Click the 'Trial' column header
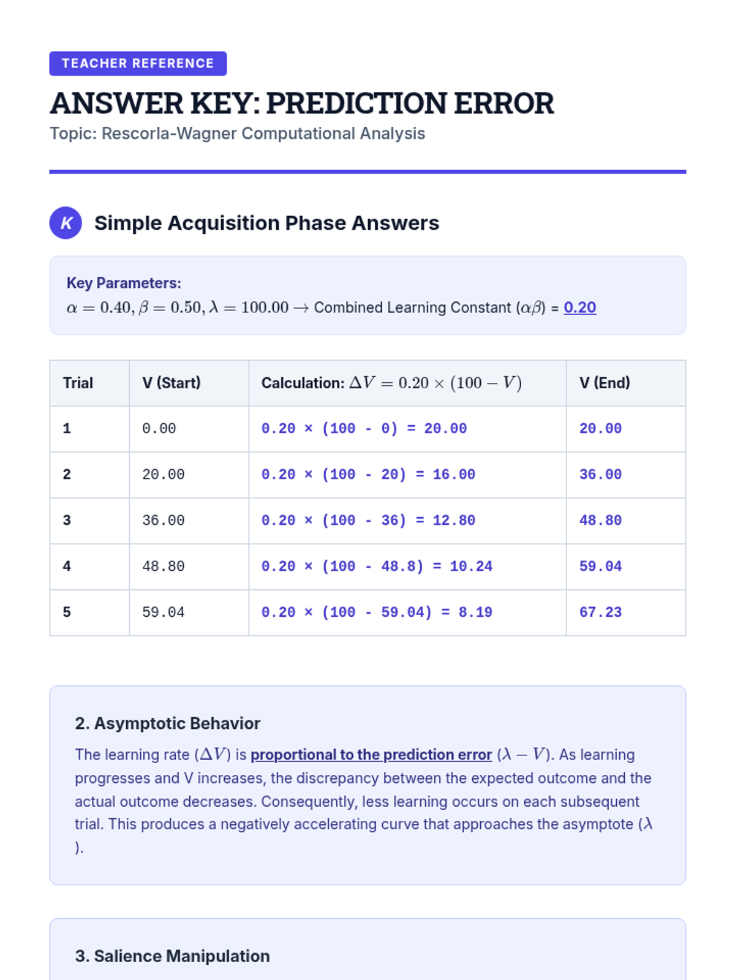Image resolution: width=735 pixels, height=980 pixels. (78, 383)
